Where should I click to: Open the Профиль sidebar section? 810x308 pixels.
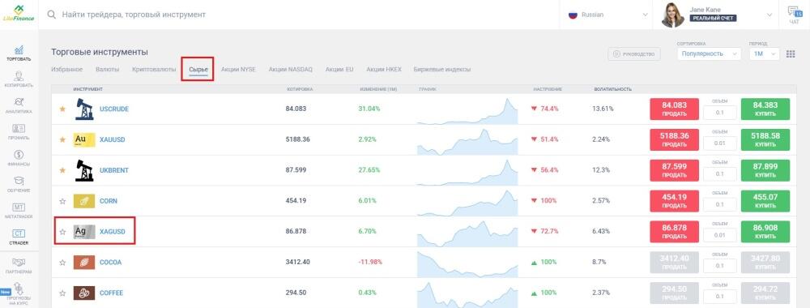click(x=19, y=132)
